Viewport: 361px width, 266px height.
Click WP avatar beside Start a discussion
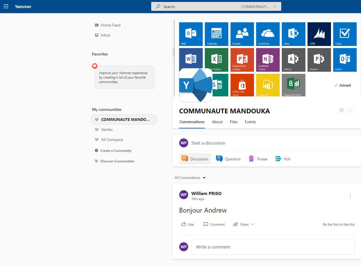click(184, 143)
